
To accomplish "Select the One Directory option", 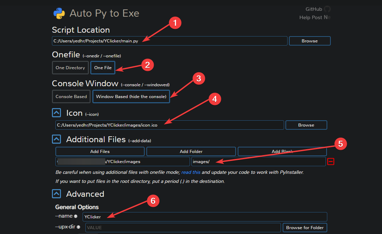I will 70,68.
